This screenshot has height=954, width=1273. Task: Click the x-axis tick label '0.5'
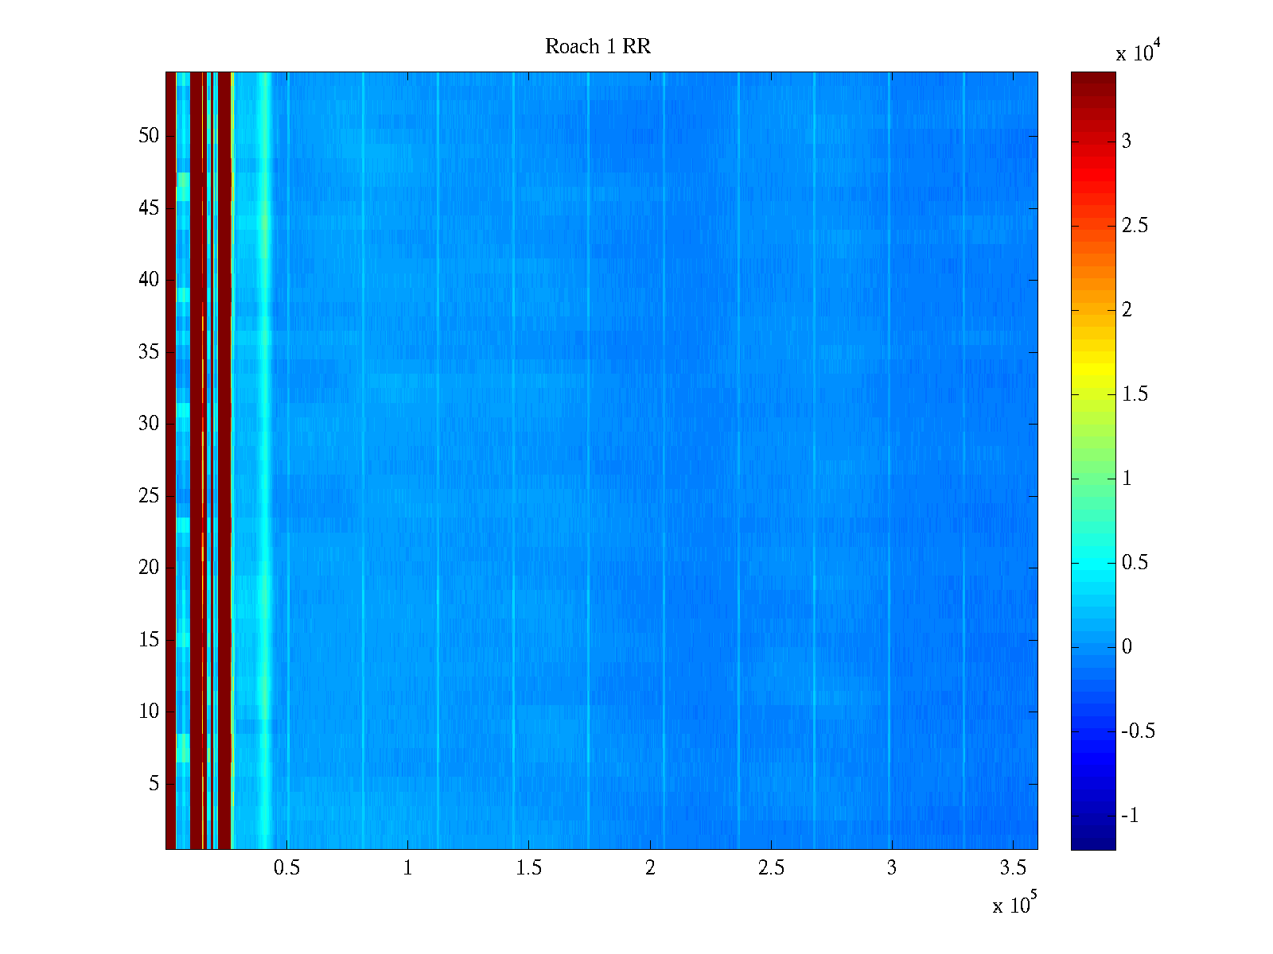point(286,868)
